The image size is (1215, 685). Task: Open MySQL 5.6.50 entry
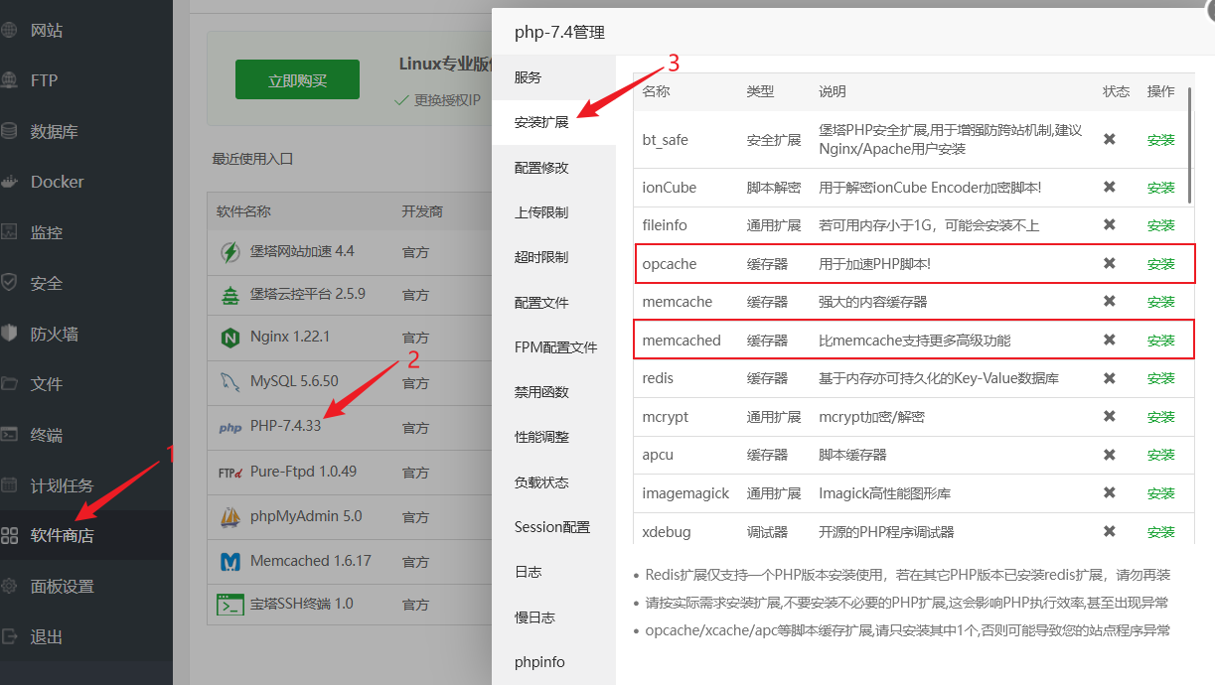tap(294, 380)
